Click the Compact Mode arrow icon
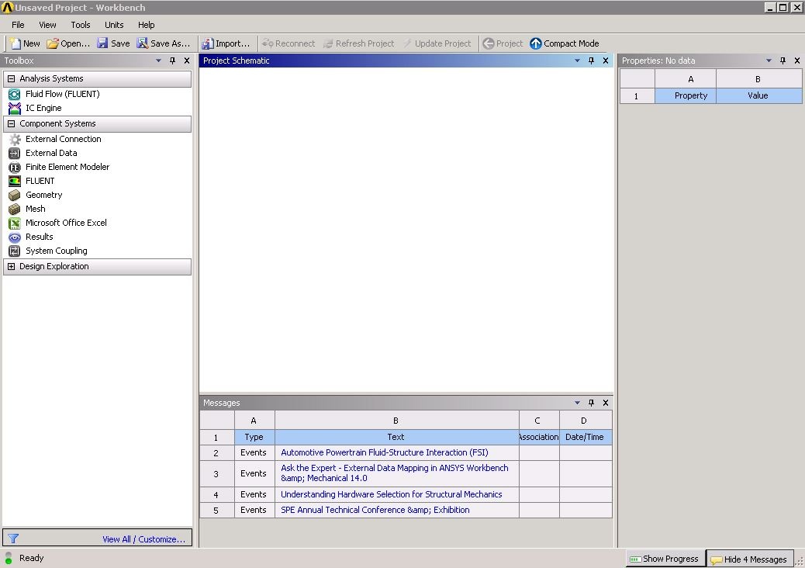Image resolution: width=805 pixels, height=568 pixels. 535,43
